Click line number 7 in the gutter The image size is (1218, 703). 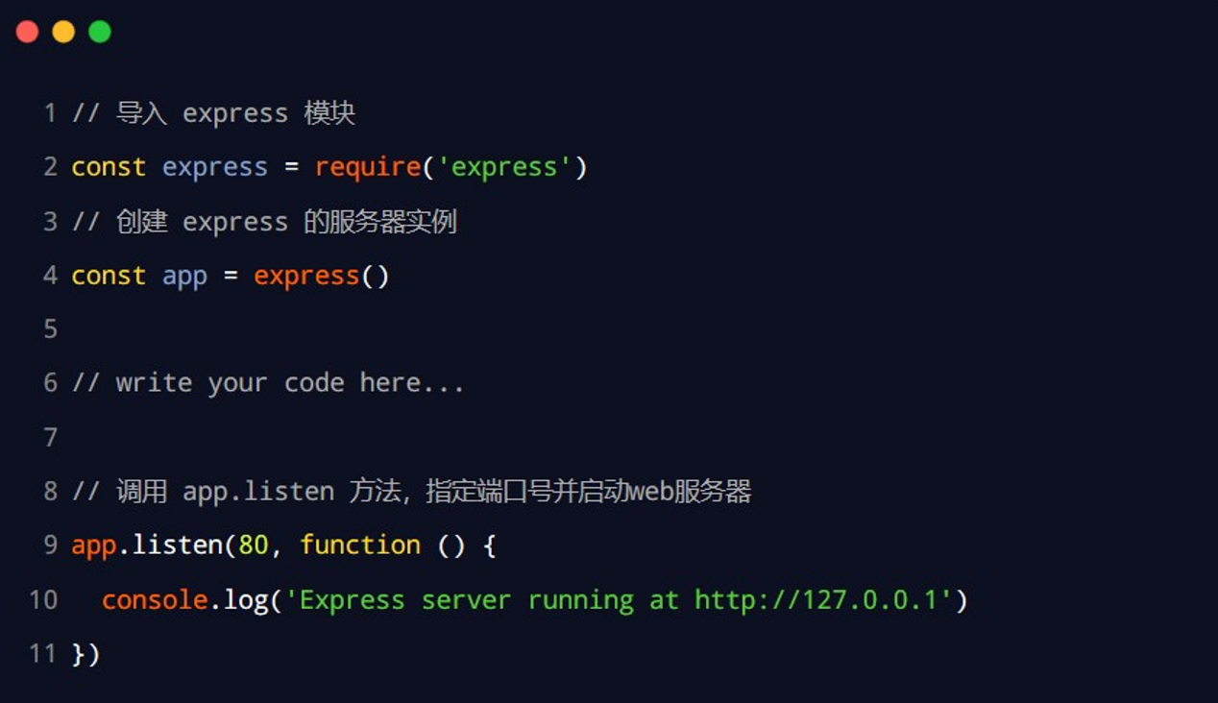coord(50,438)
